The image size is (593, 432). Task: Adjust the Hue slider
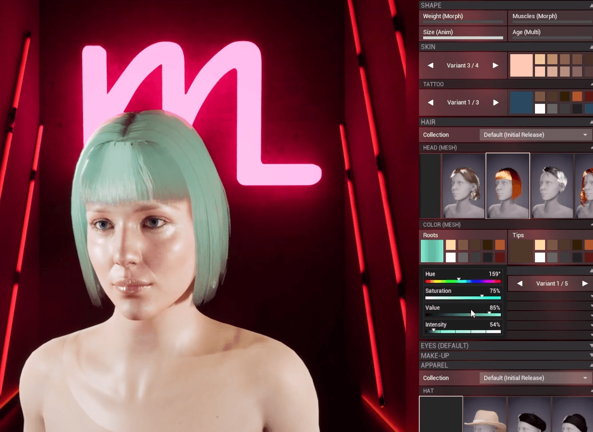463,281
